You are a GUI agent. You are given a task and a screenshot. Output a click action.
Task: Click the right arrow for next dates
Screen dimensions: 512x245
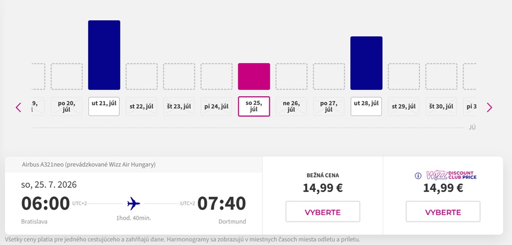coord(489,108)
